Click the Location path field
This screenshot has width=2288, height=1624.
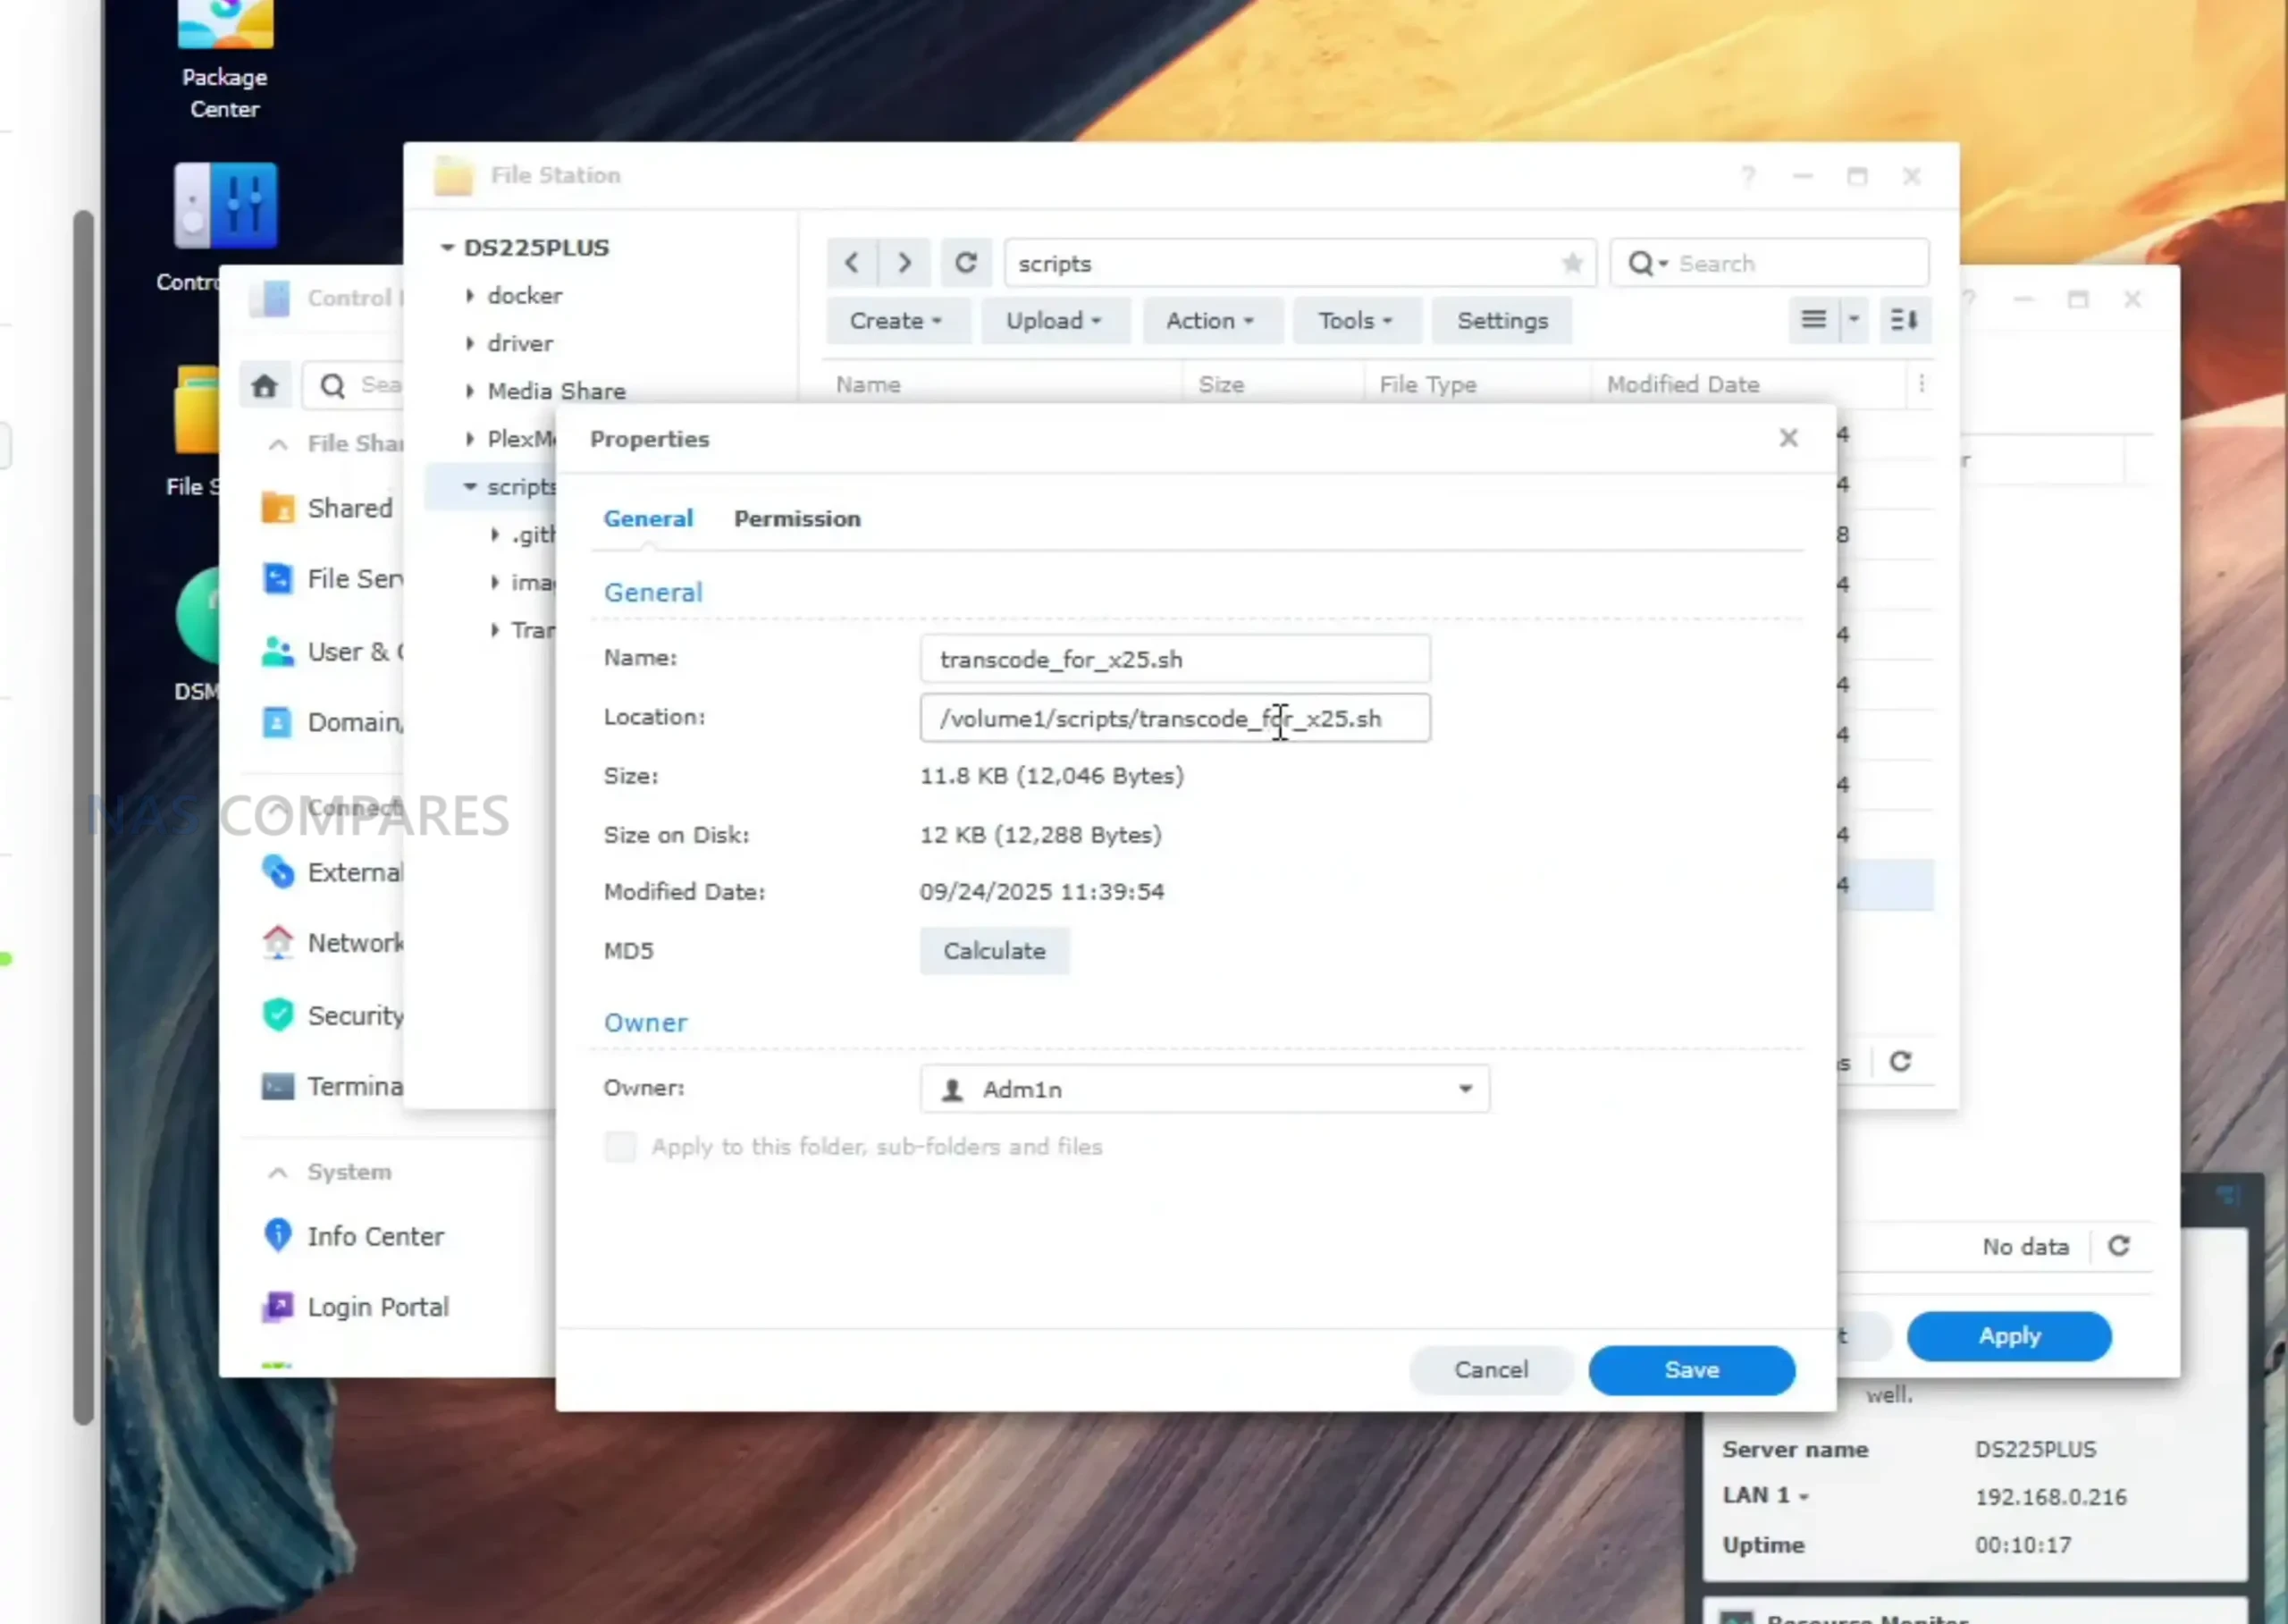(1175, 718)
